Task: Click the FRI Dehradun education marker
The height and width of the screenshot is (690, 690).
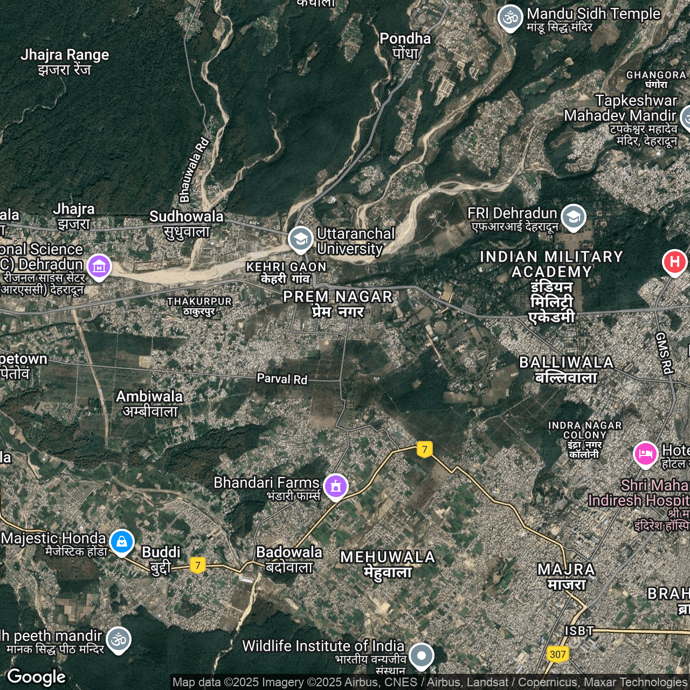Action: (x=573, y=217)
